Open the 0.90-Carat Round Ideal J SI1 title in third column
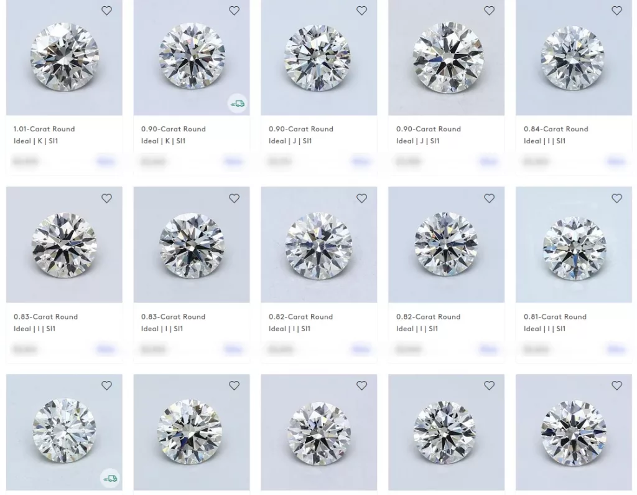The height and width of the screenshot is (495, 637). click(x=300, y=129)
